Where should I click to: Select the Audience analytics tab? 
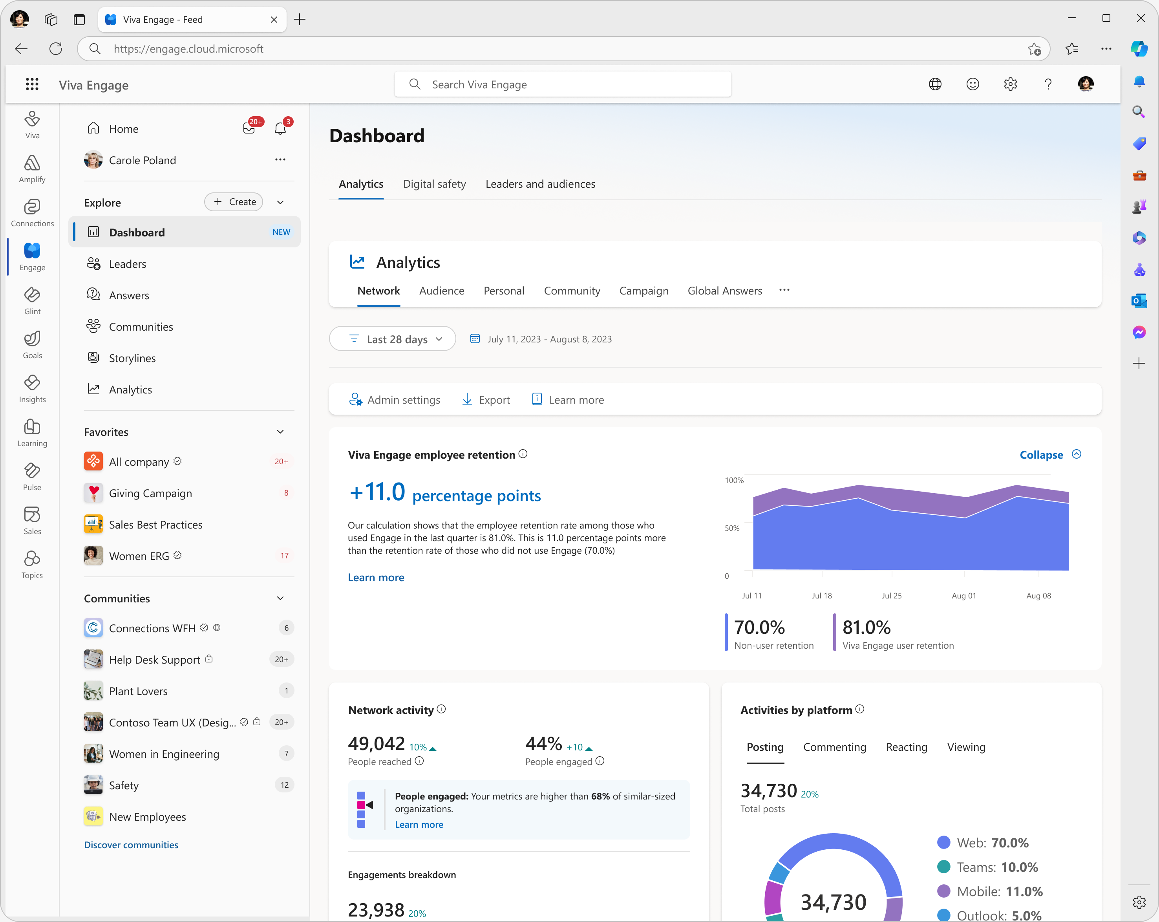tap(441, 291)
